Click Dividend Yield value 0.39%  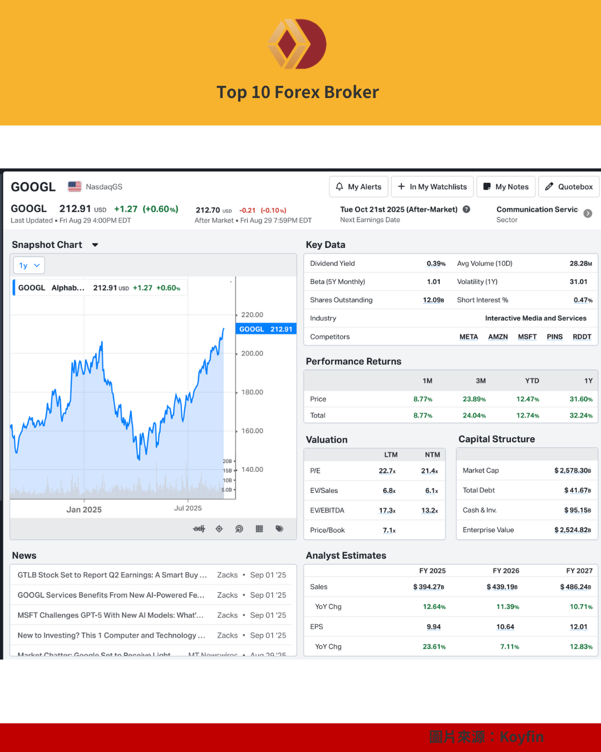(x=436, y=263)
